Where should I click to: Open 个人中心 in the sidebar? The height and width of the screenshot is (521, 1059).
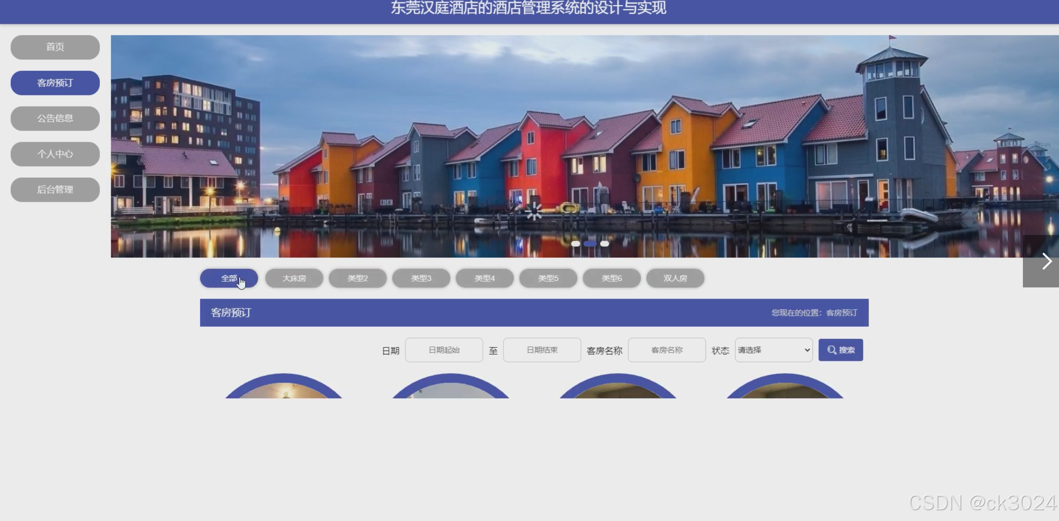(x=55, y=154)
